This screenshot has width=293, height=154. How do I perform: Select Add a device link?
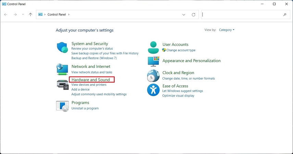pos(80,89)
